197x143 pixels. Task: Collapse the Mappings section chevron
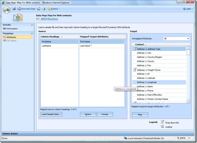pos(32,33)
